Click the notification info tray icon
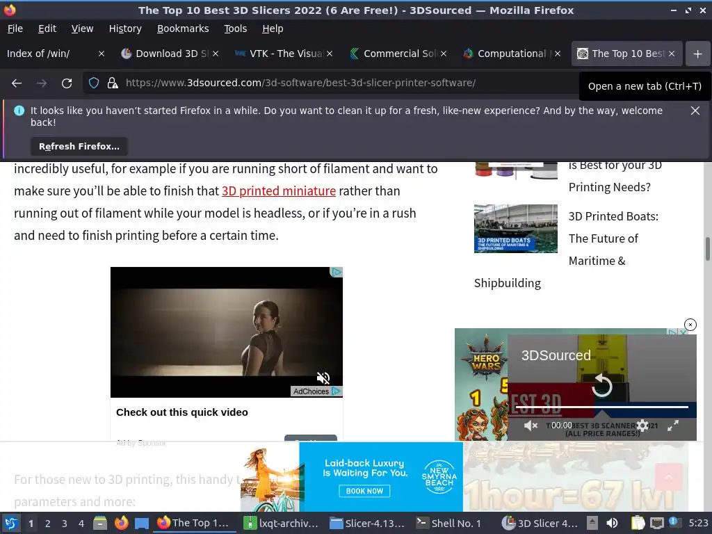The image size is (712, 534). click(673, 522)
